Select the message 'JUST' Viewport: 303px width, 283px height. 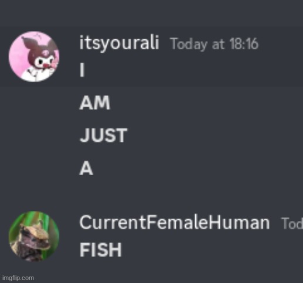[x=104, y=135]
